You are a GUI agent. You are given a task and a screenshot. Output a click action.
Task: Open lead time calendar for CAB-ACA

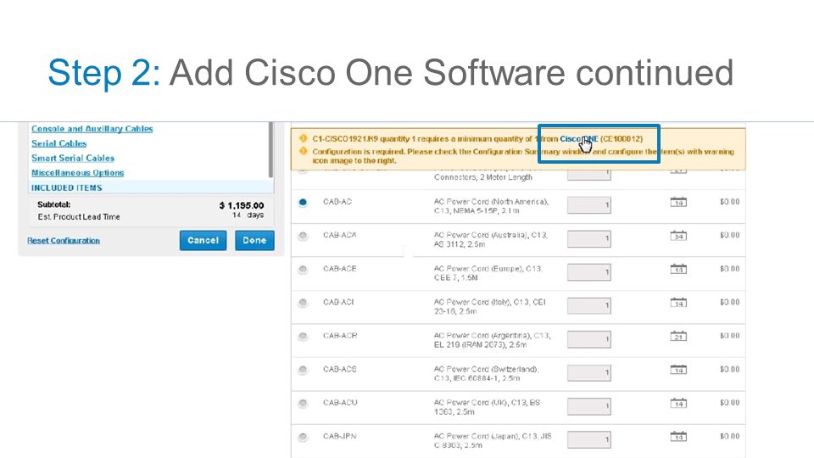pos(678,235)
